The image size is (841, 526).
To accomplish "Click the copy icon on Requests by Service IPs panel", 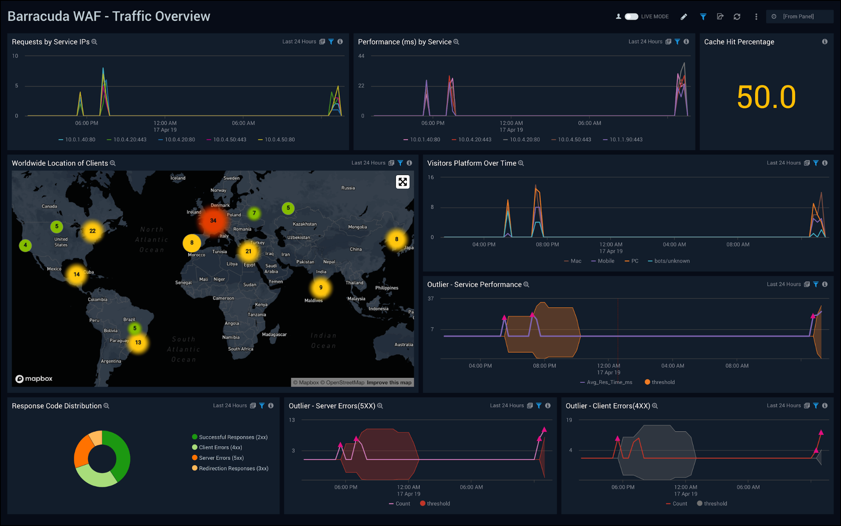I will tap(322, 42).
